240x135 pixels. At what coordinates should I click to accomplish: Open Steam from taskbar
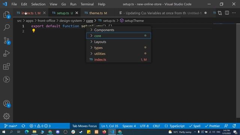pos(81,132)
